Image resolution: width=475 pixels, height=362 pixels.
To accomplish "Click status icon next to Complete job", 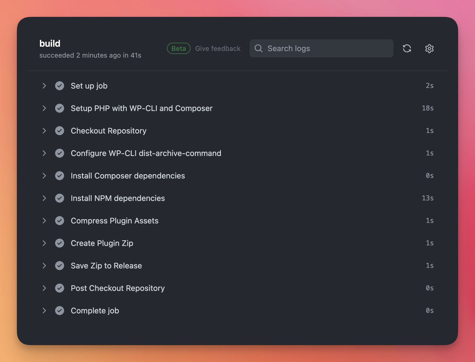I will tap(60, 311).
